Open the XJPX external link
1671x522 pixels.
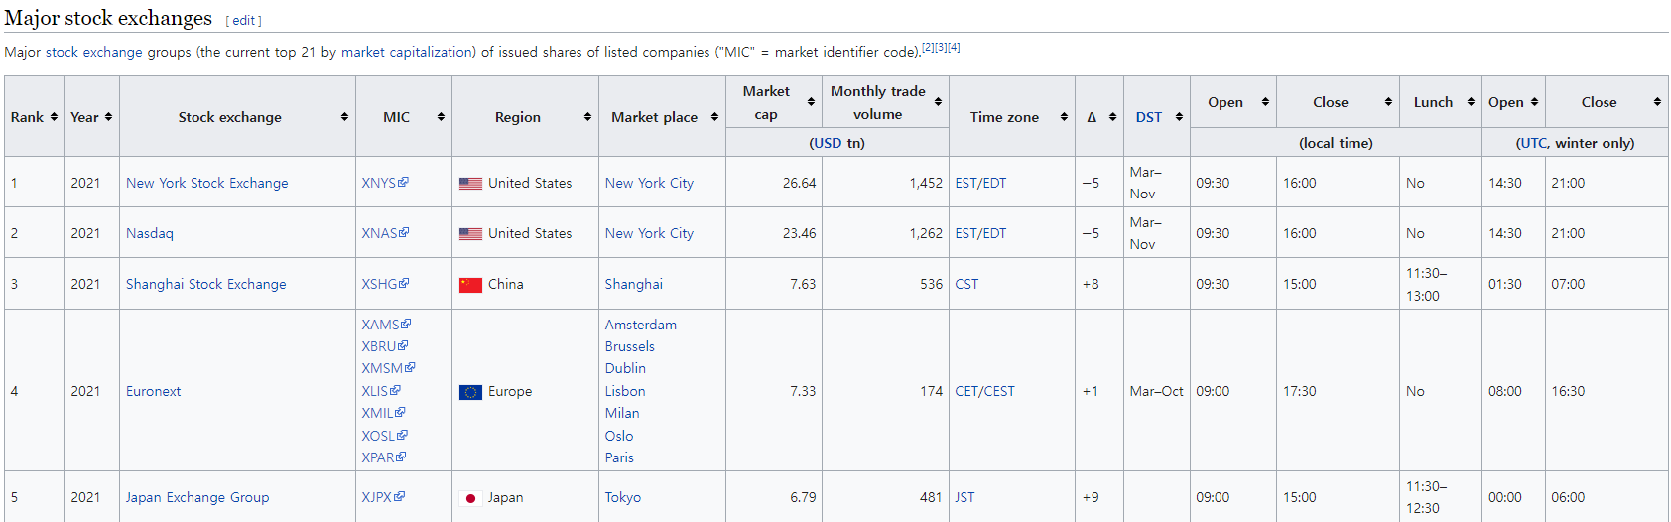pos(383,497)
